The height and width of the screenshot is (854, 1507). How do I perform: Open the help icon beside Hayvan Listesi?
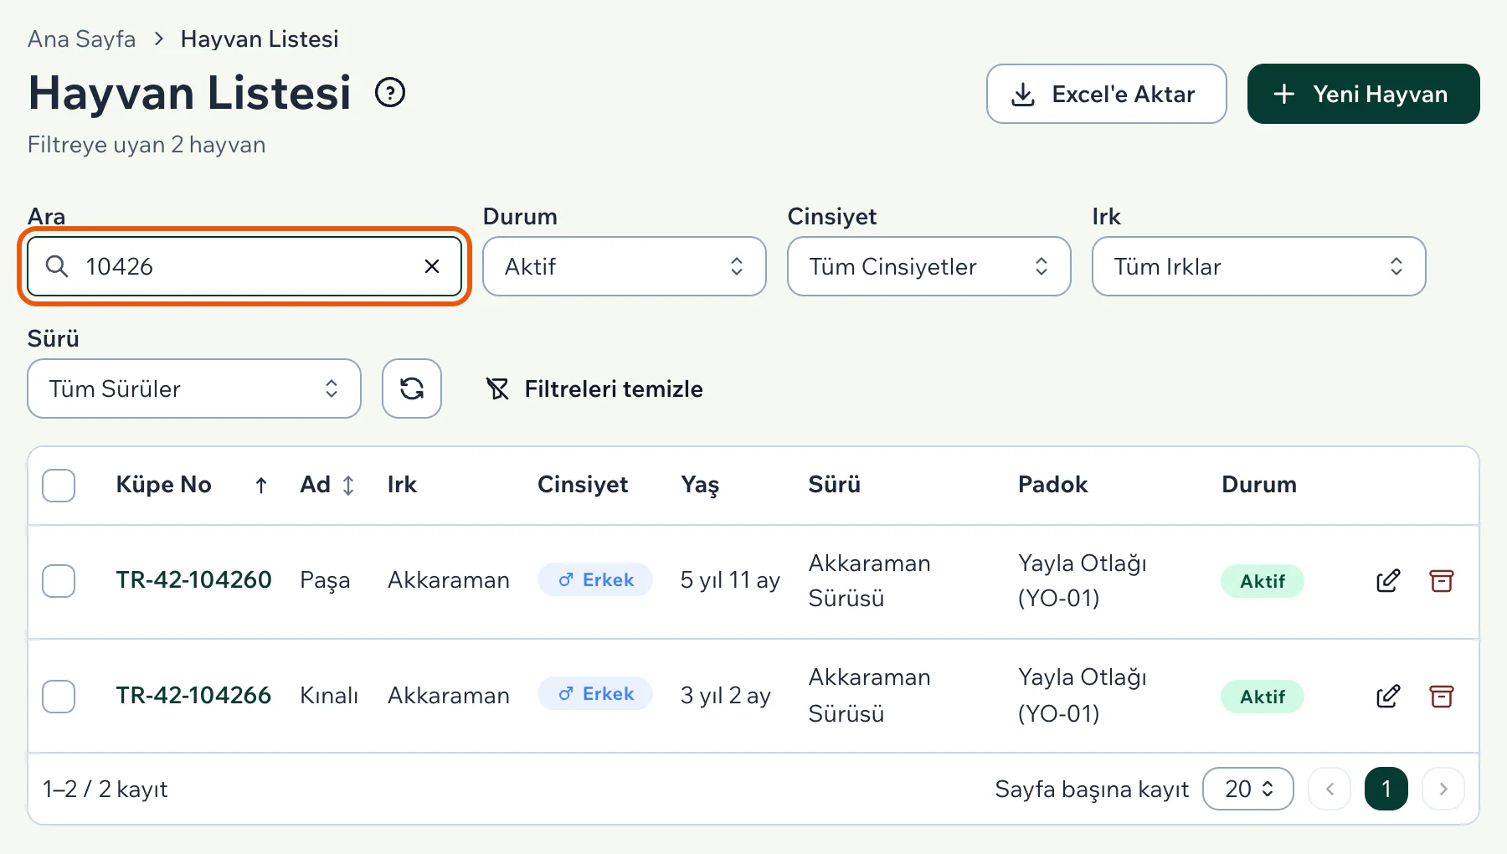[390, 93]
